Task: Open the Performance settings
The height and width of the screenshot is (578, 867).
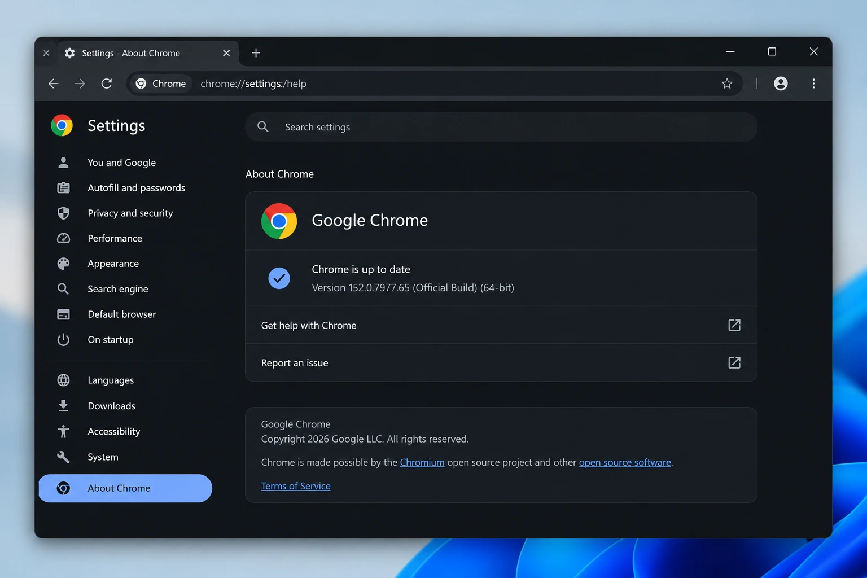Action: click(115, 238)
